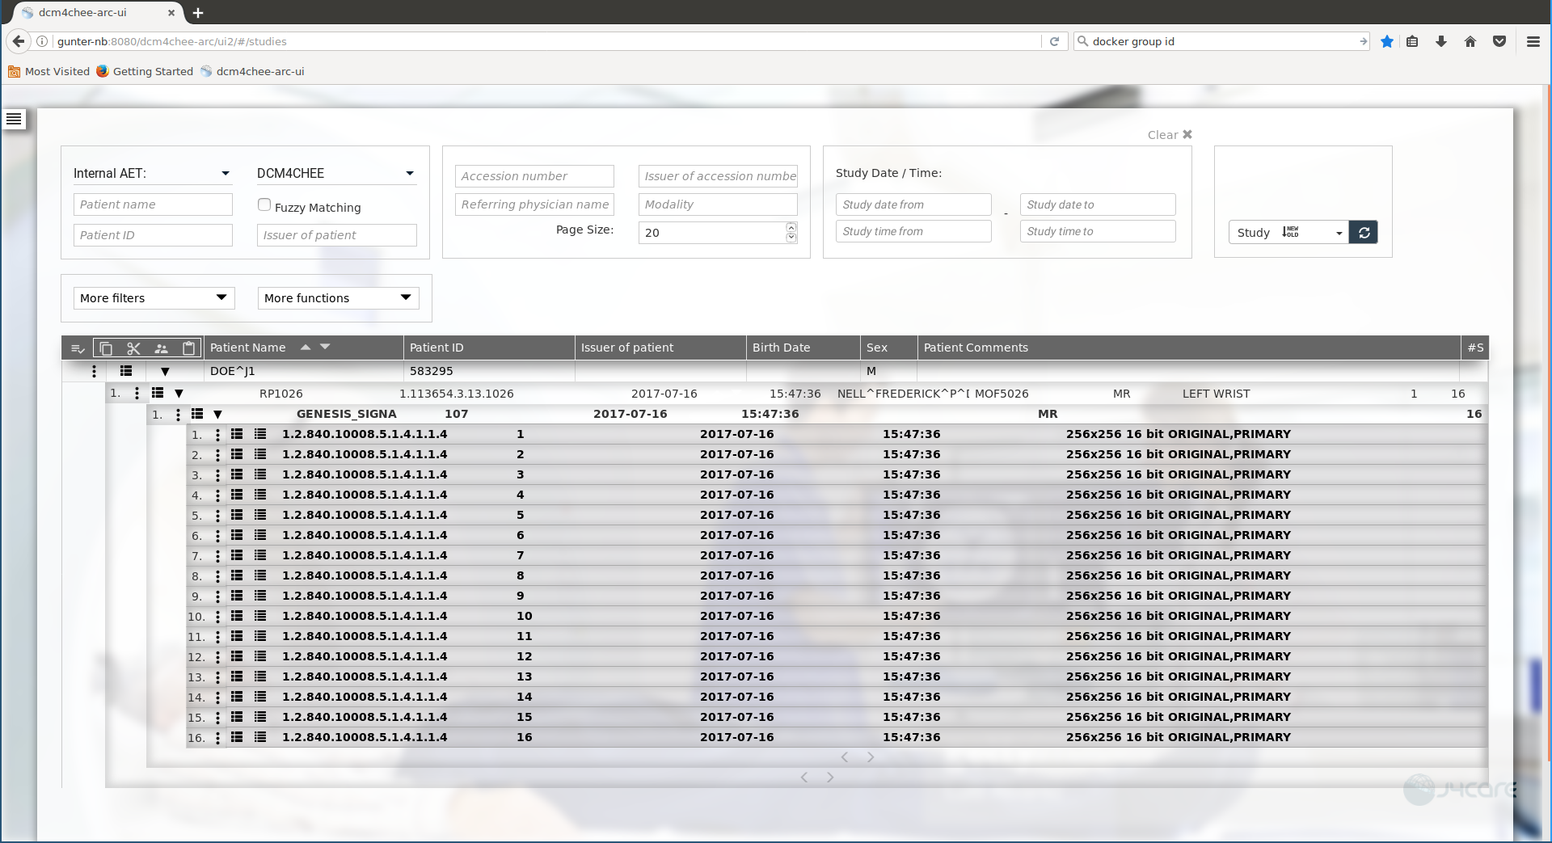This screenshot has width=1552, height=843.
Task: Open the Study query type dropdown
Action: pos(1288,233)
